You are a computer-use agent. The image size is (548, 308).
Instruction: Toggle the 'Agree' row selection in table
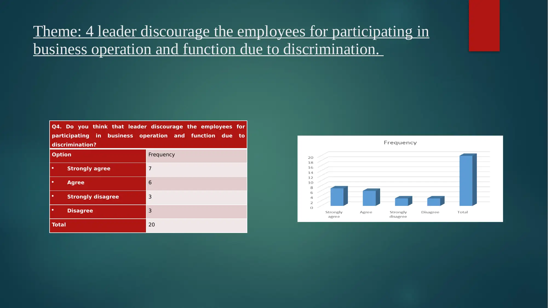point(149,182)
